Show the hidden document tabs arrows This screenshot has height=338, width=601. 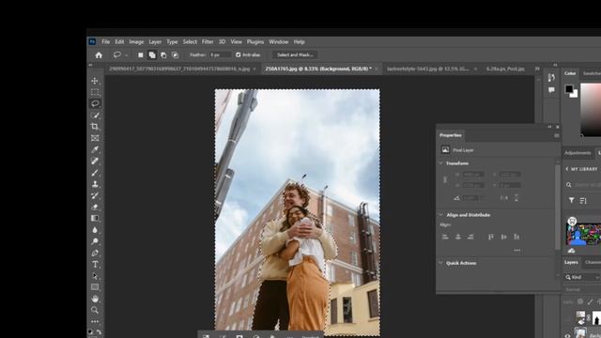(x=537, y=69)
